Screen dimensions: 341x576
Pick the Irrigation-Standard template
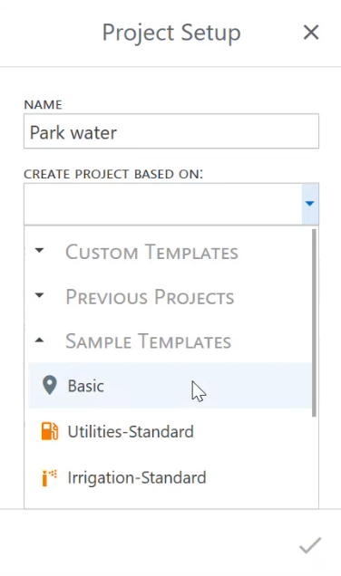(x=170, y=477)
